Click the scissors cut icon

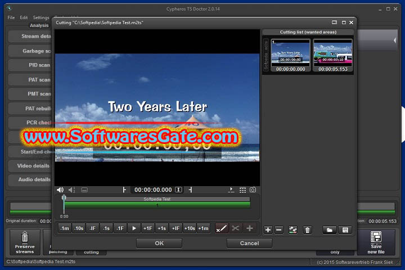point(235,228)
